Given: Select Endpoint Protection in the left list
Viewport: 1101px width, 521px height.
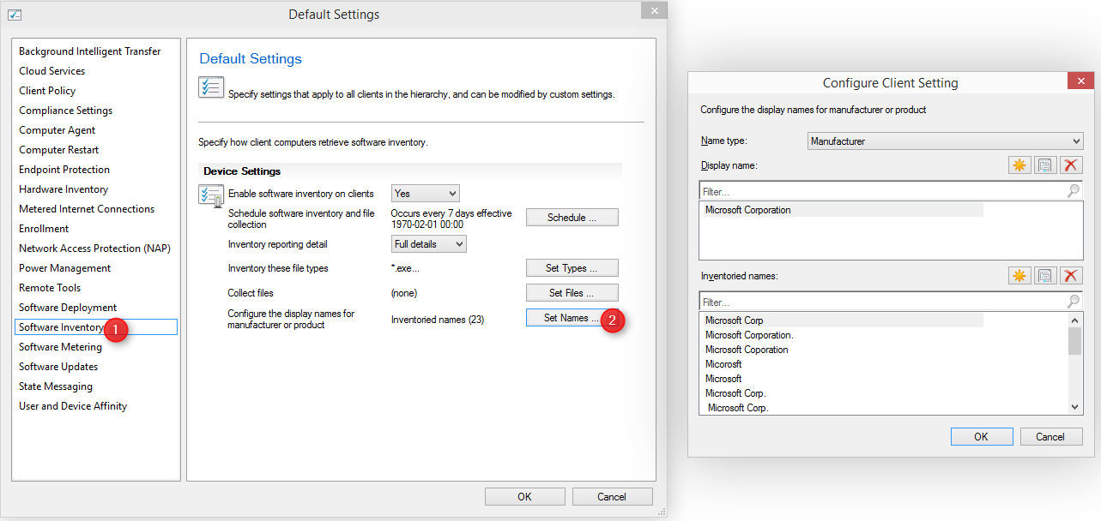Looking at the screenshot, I should point(64,170).
